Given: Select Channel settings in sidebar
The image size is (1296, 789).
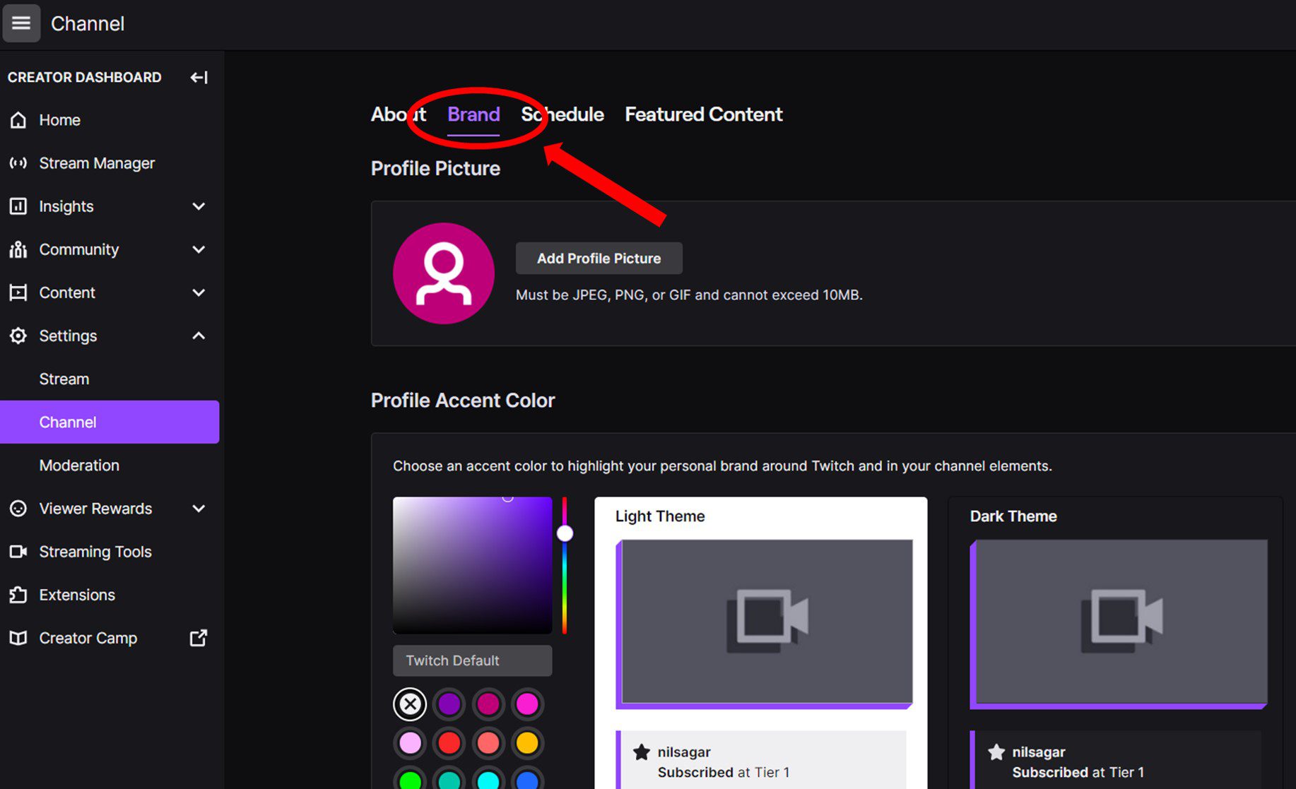Looking at the screenshot, I should (110, 422).
